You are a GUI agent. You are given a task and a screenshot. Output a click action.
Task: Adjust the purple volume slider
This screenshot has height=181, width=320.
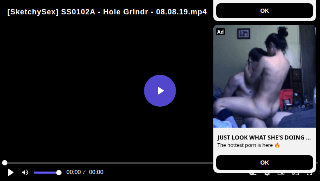coord(46,172)
